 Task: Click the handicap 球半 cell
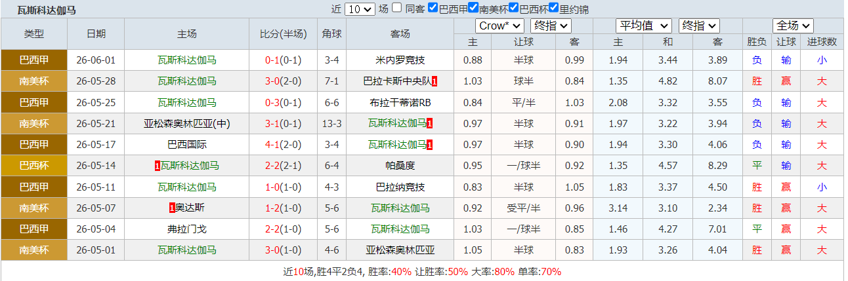pyautogui.click(x=524, y=81)
